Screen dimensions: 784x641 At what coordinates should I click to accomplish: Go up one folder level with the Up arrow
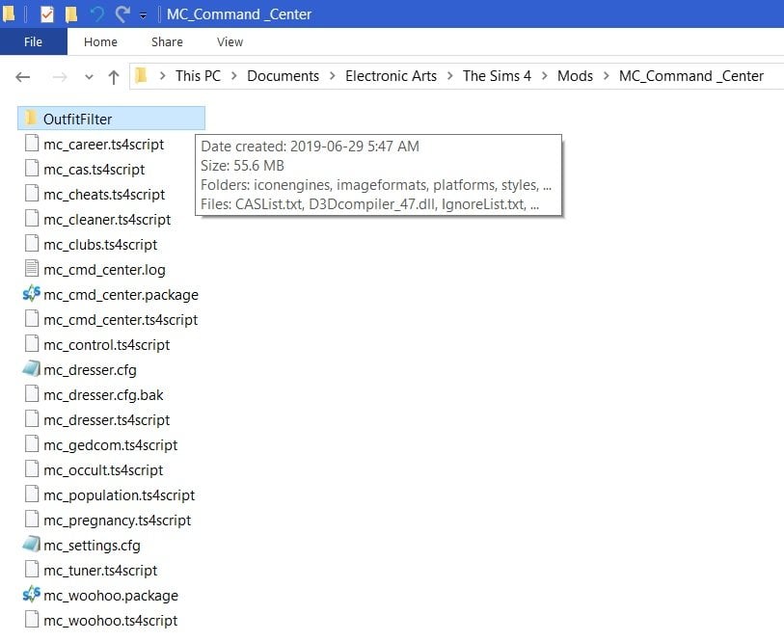point(114,77)
